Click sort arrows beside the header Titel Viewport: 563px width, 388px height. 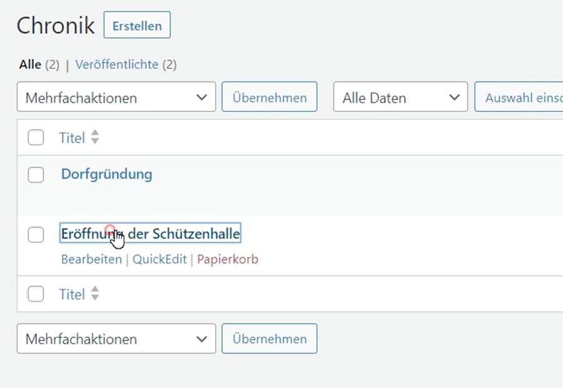tap(95, 138)
